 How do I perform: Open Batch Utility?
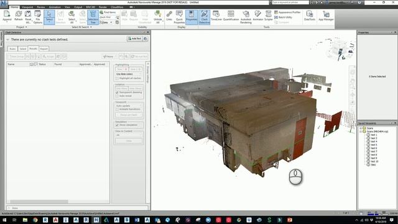(284, 17)
